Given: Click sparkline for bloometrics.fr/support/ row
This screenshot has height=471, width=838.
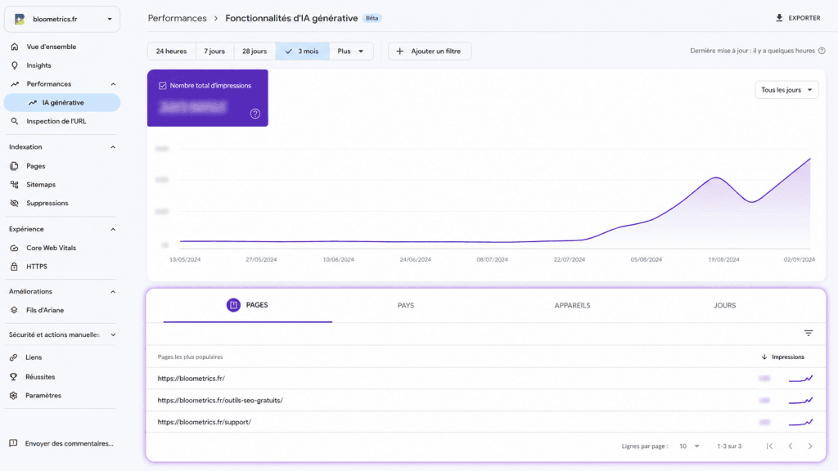Looking at the screenshot, I should pos(800,422).
